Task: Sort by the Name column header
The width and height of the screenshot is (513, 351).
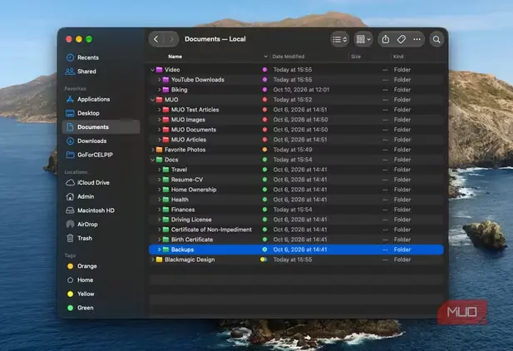Action: tap(175, 57)
